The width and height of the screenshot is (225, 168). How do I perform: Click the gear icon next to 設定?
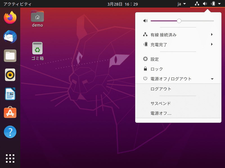click(x=145, y=59)
